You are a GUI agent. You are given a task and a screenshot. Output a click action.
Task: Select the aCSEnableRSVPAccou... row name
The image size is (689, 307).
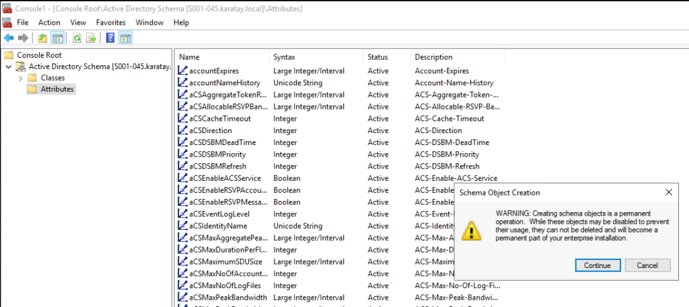tap(228, 190)
